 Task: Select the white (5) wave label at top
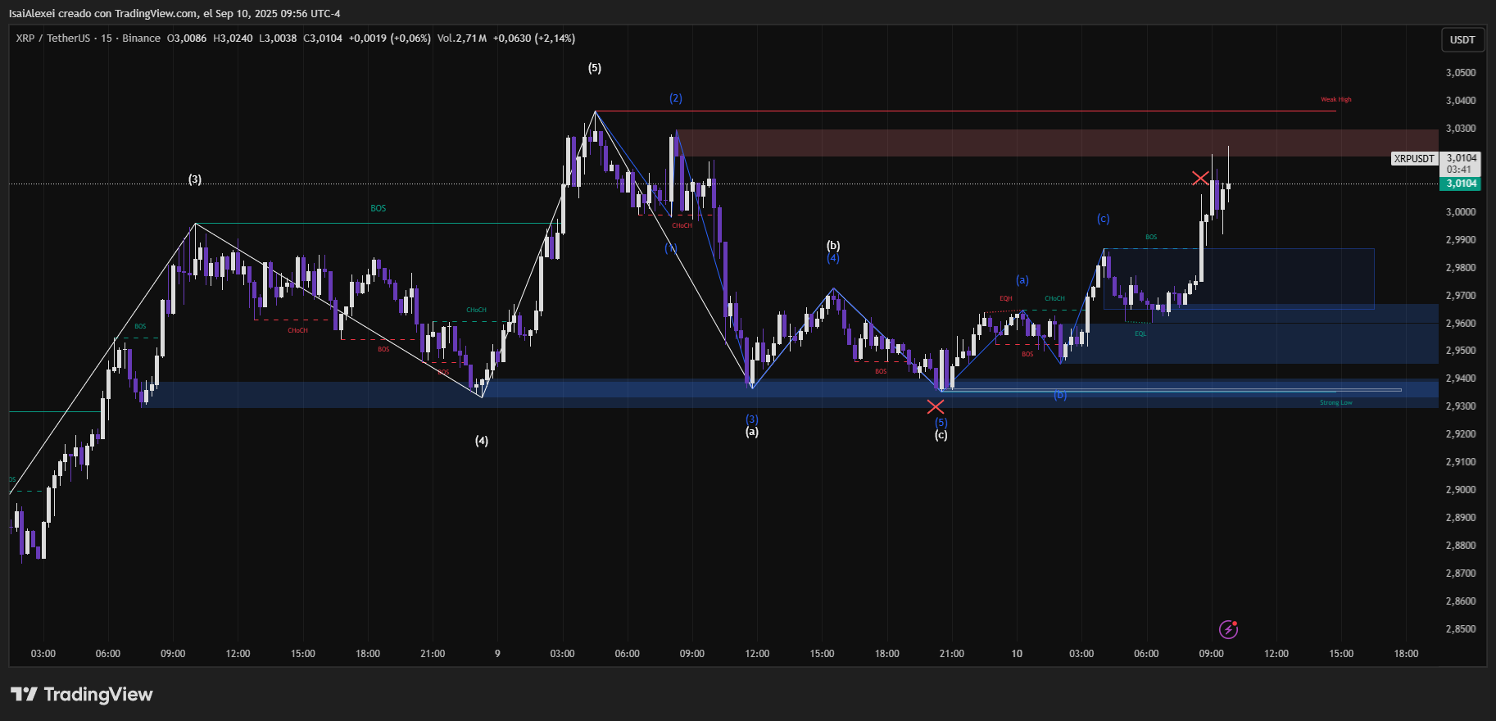click(x=595, y=68)
